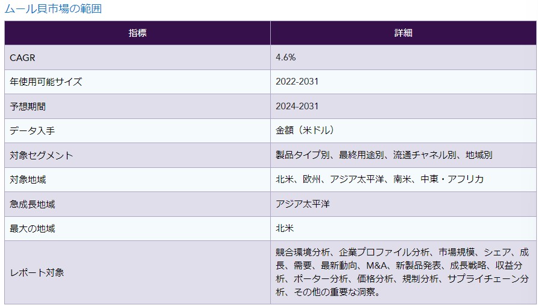Screen dimensions: 538x305
Task: Click the 2024-2031 value cell
Action: pos(297,106)
